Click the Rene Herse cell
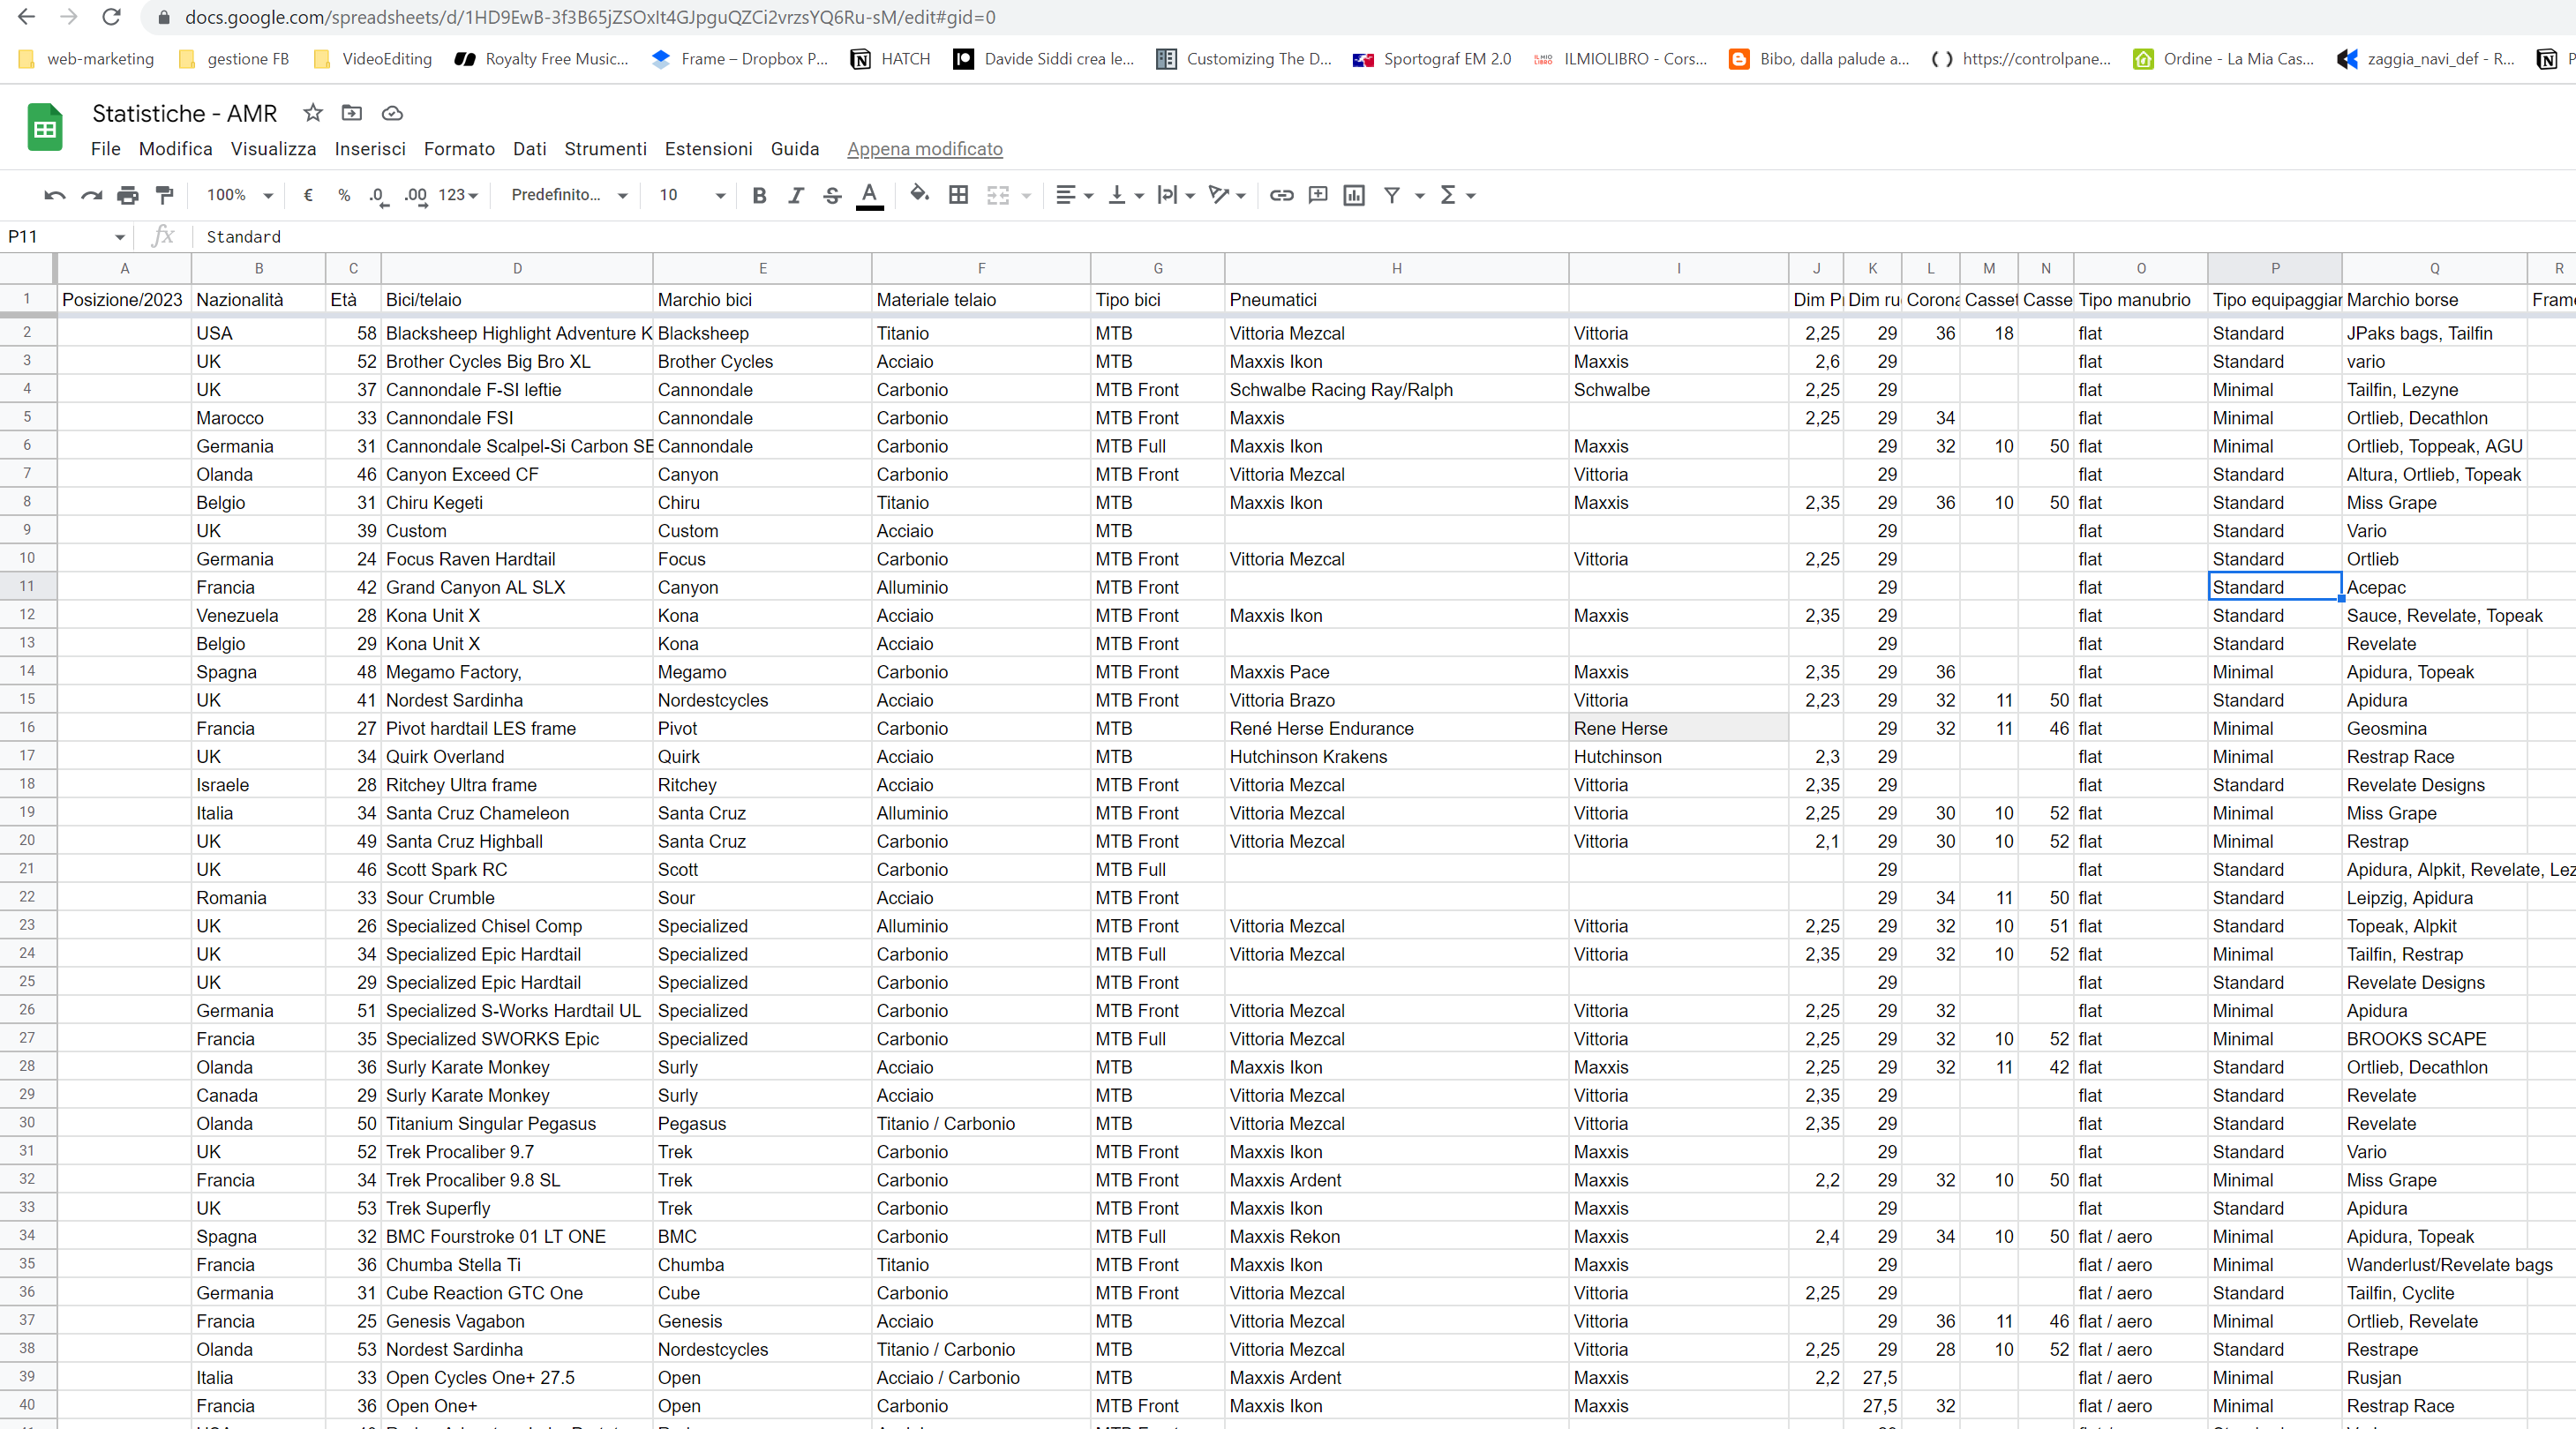The image size is (2576, 1429). [1678, 729]
